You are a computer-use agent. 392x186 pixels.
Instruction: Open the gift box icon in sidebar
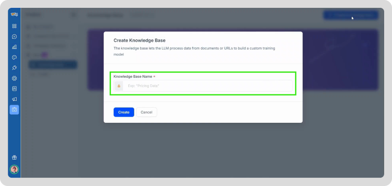(14, 158)
